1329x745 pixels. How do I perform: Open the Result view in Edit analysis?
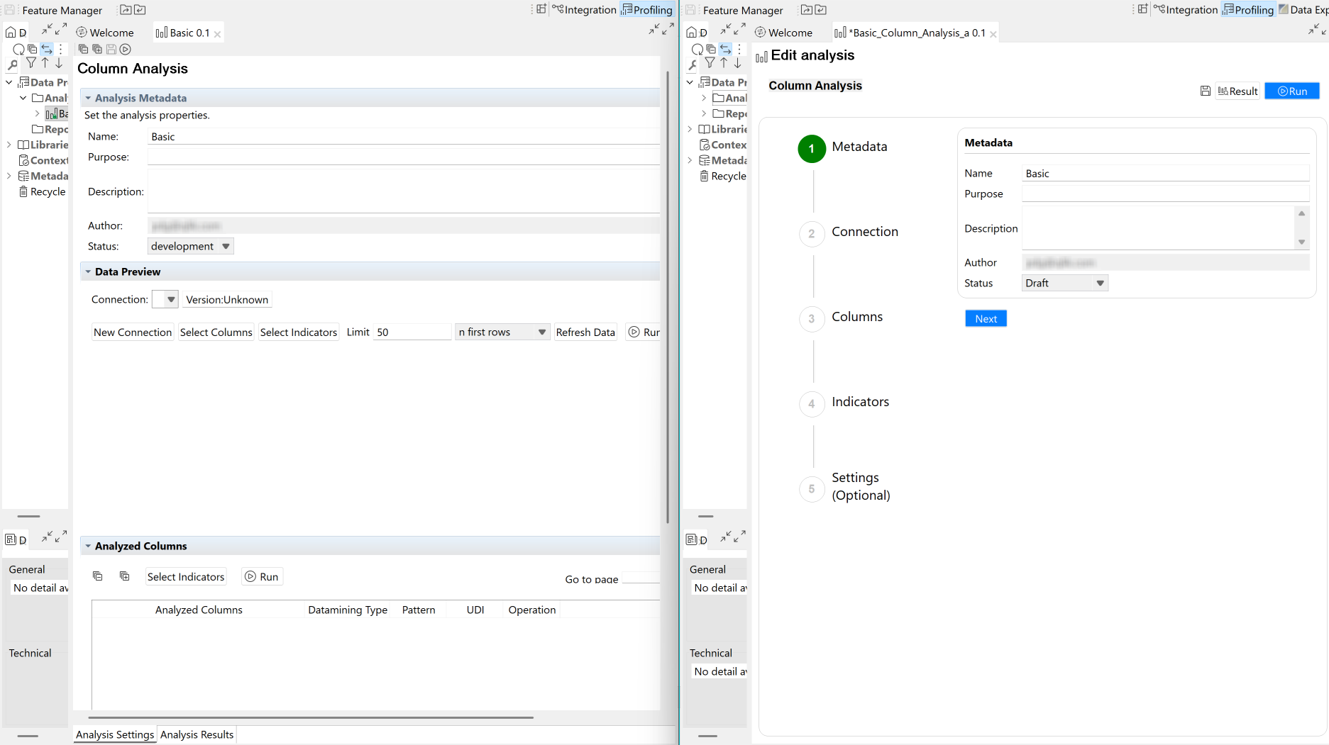1238,91
